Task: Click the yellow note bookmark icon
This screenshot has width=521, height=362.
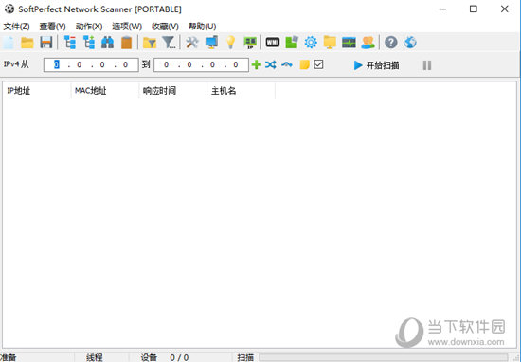Action: click(x=304, y=64)
